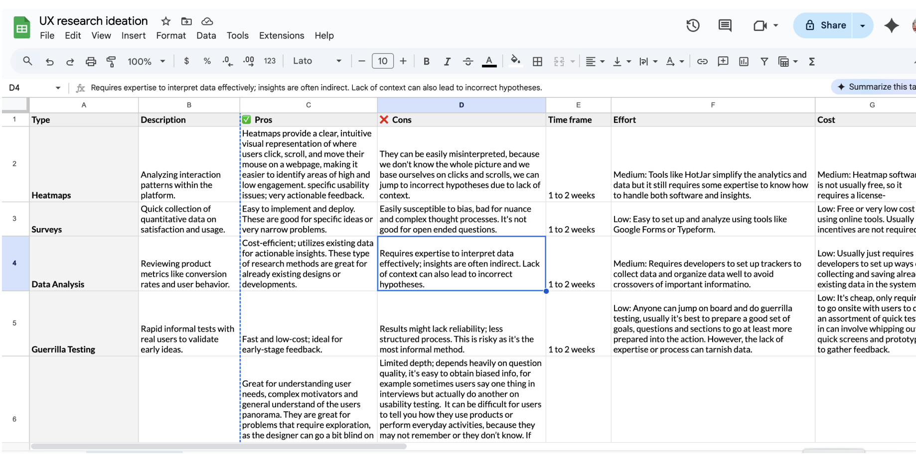Select row 4 header
The width and height of the screenshot is (916, 468).
tap(14, 263)
